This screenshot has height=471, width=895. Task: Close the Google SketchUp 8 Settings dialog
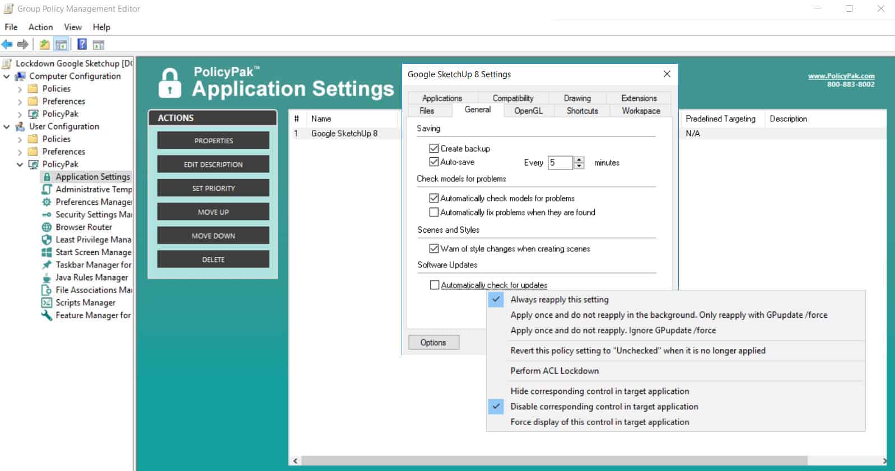point(666,74)
